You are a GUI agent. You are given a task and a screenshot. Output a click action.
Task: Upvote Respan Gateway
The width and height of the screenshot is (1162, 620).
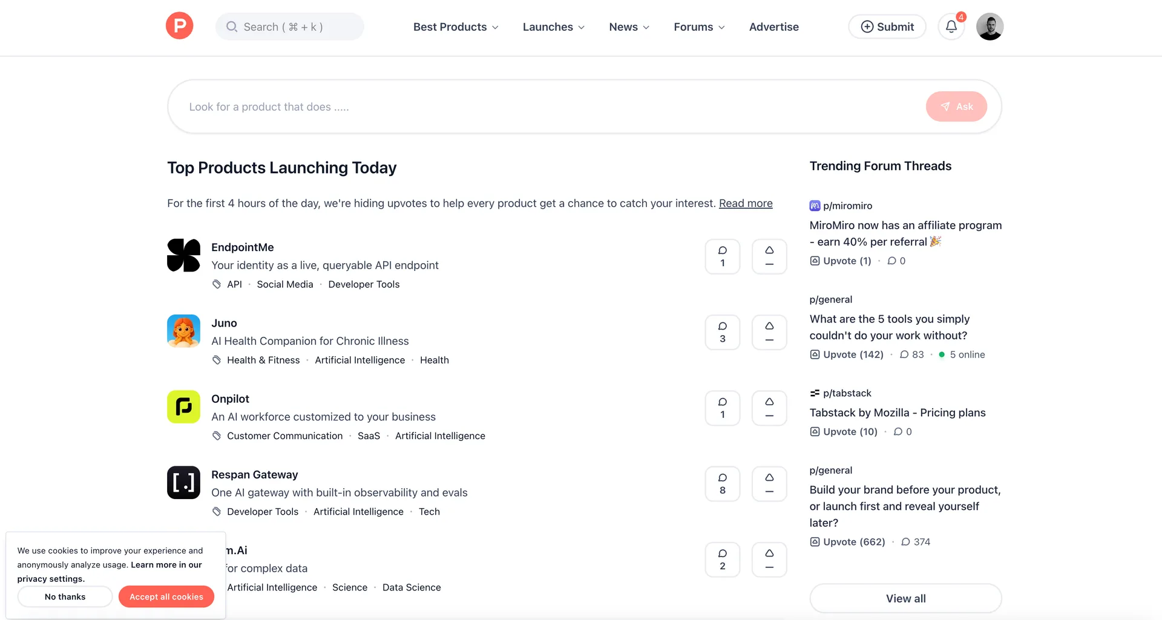pos(769,484)
